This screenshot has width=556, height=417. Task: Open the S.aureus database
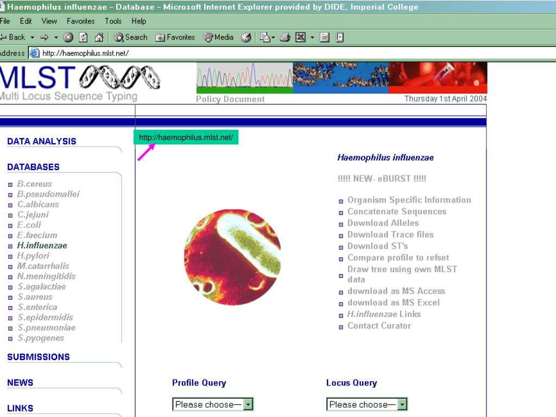35,297
